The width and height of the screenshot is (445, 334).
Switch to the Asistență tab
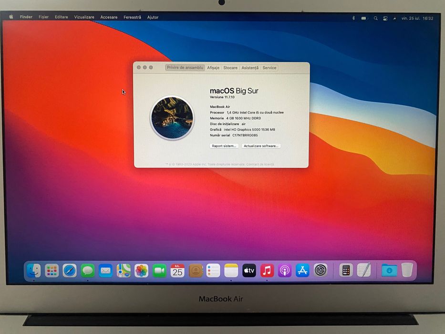click(x=250, y=68)
